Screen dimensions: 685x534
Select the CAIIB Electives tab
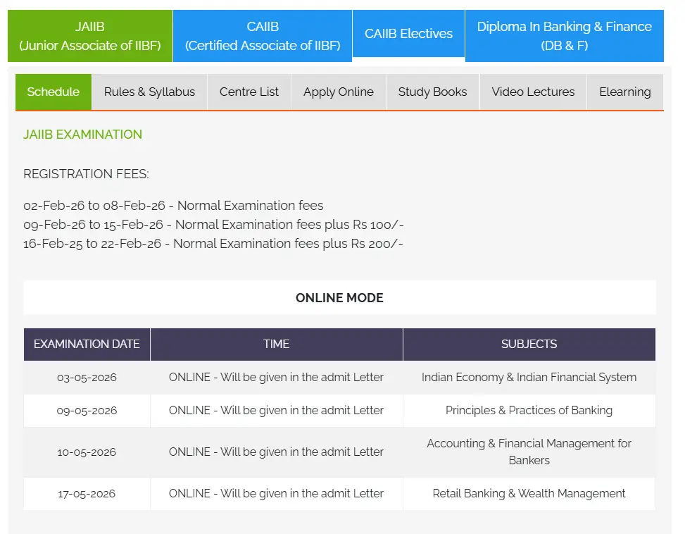point(408,34)
